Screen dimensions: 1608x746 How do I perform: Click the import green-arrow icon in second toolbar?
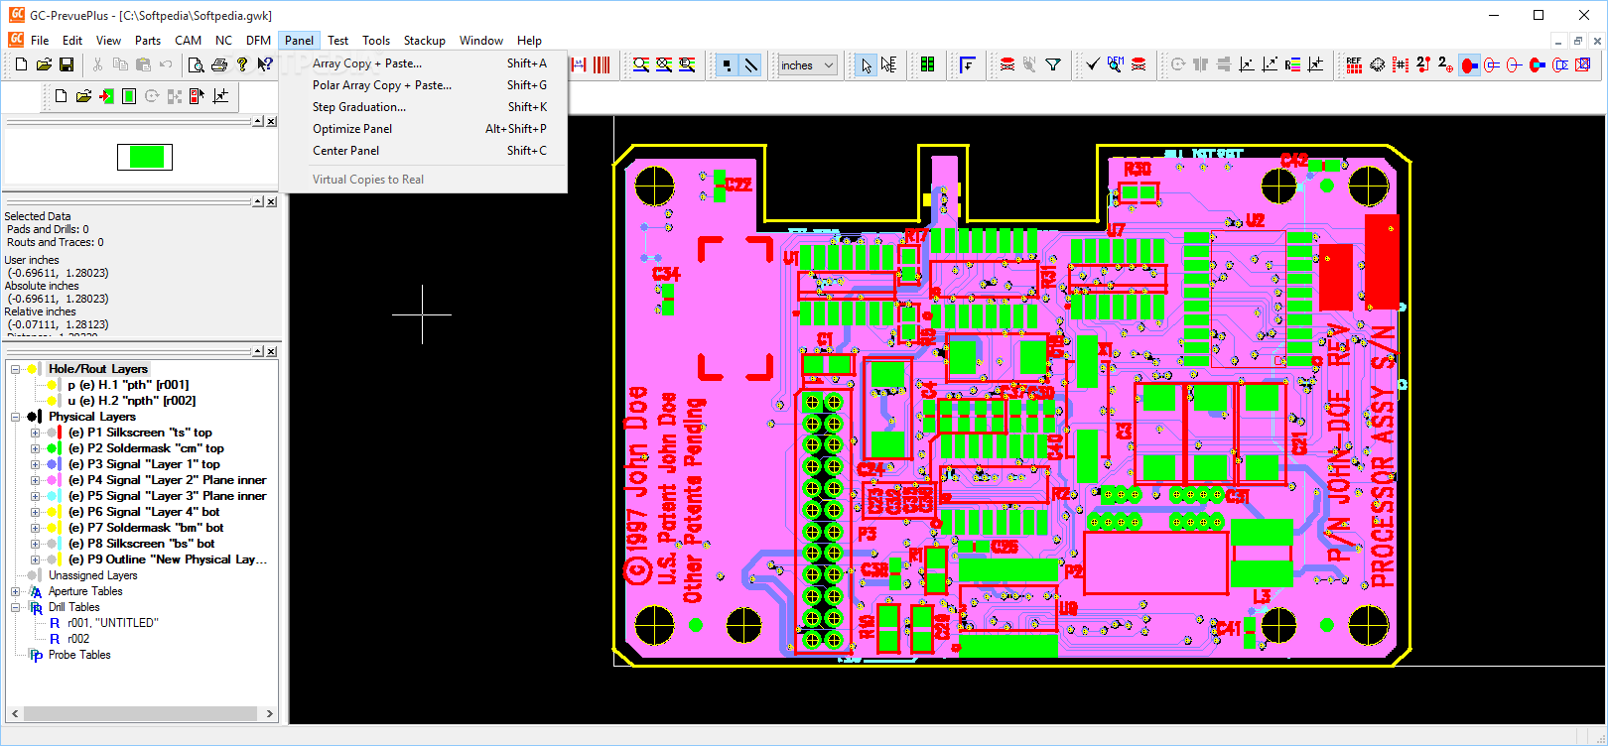coord(106,96)
